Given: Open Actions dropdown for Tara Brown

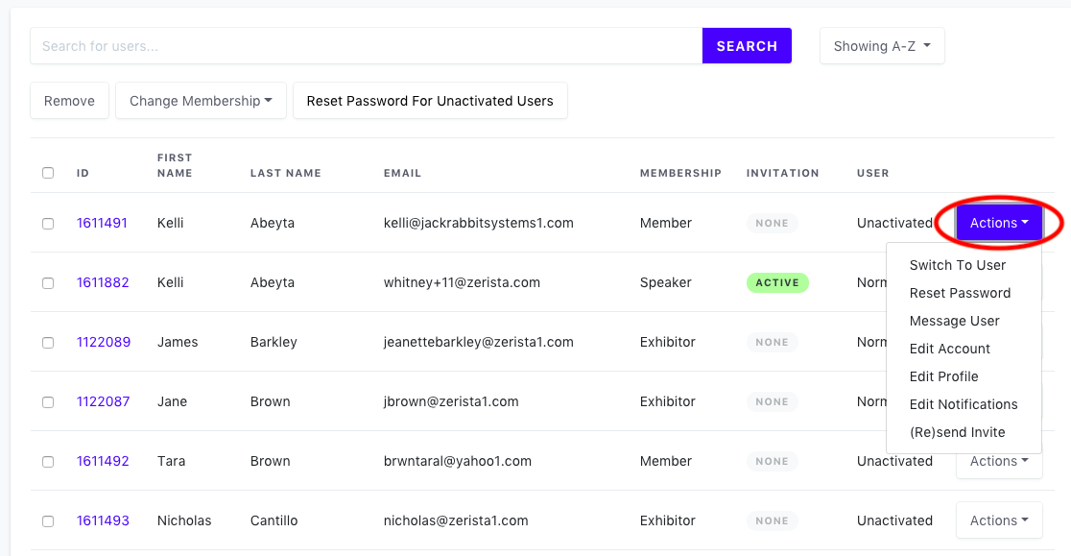Looking at the screenshot, I should click(999, 461).
